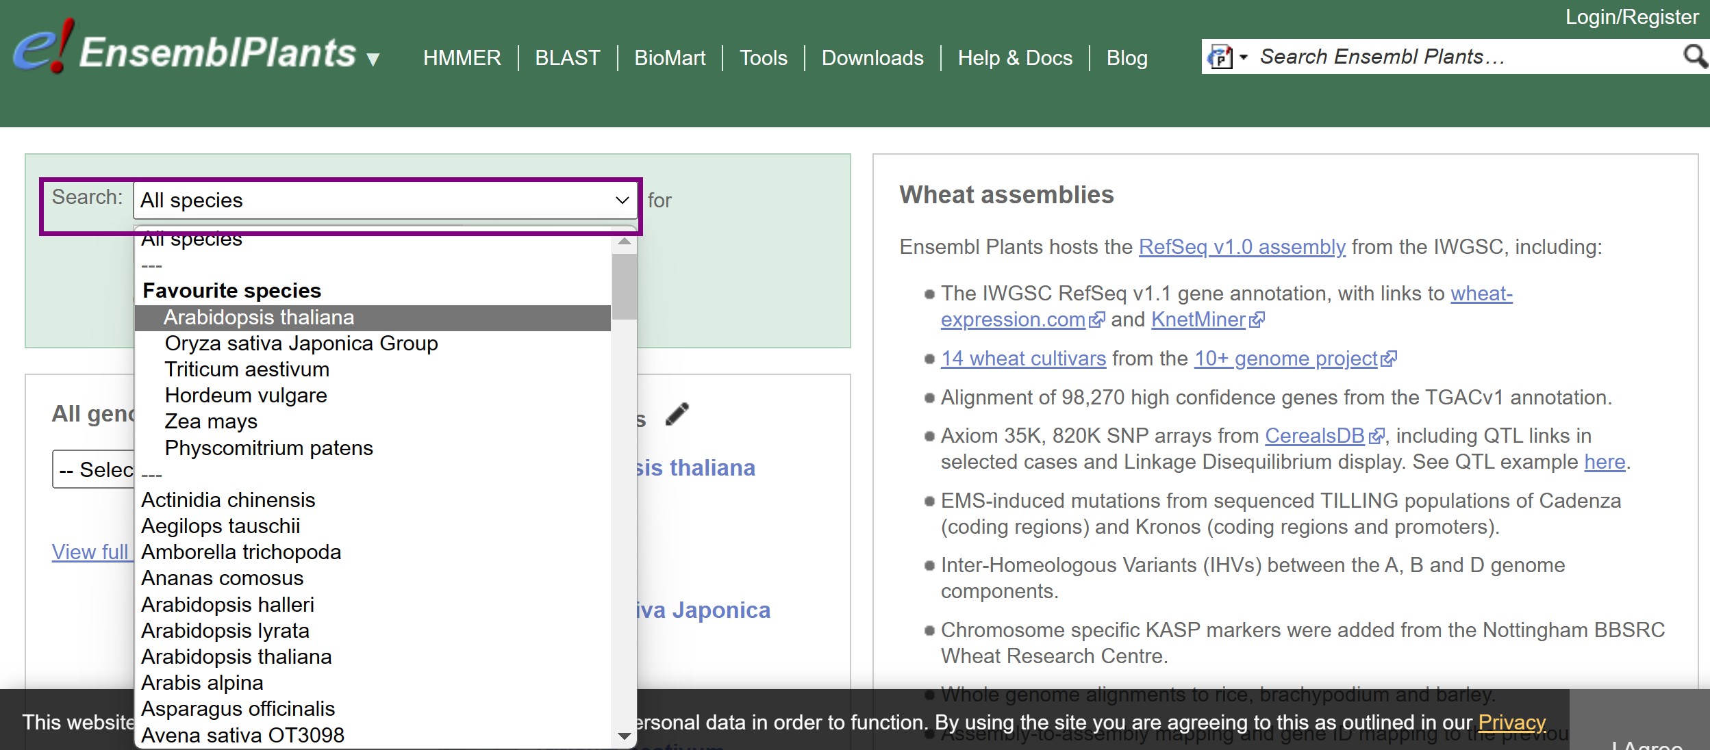Open the RefSeq v1.0 assembly link

pyautogui.click(x=1242, y=247)
